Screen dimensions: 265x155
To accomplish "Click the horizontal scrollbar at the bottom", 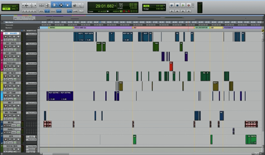I will [x=60, y=154].
